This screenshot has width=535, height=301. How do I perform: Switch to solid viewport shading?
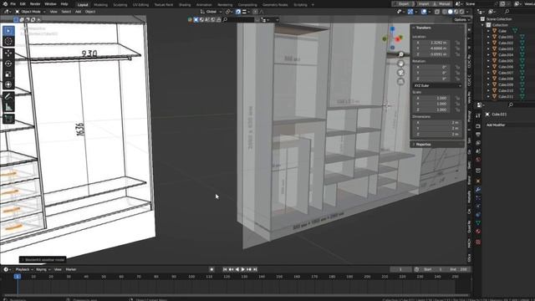point(451,12)
